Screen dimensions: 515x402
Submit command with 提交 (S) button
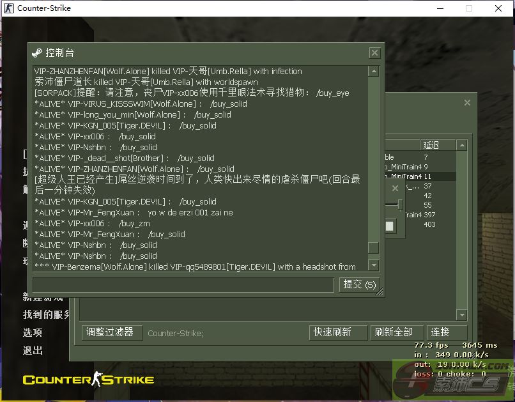tap(359, 284)
